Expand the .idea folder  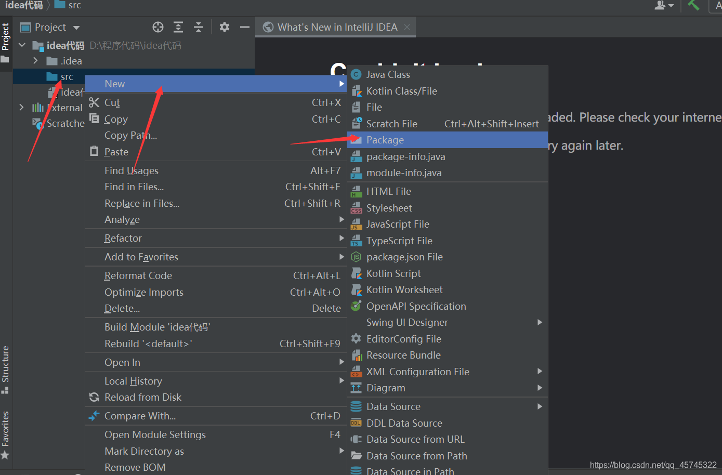click(x=35, y=61)
